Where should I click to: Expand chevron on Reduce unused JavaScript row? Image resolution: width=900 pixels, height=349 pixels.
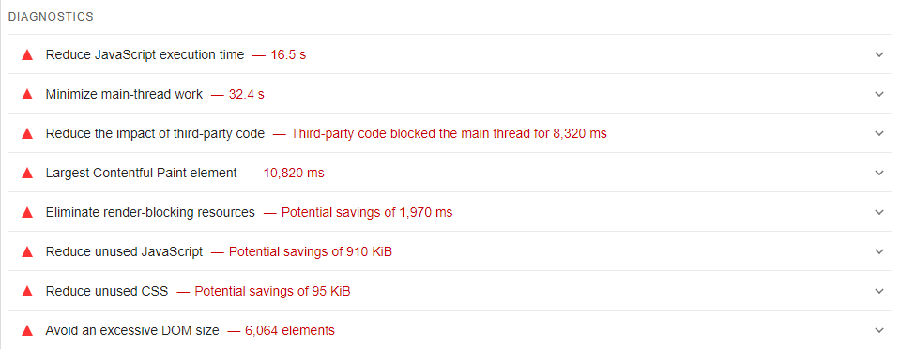click(x=879, y=251)
